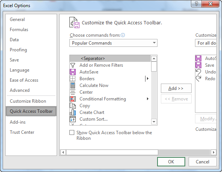Click the horizontal scrollbar right arrow
This screenshot has height=172, width=222.
tap(214, 153)
